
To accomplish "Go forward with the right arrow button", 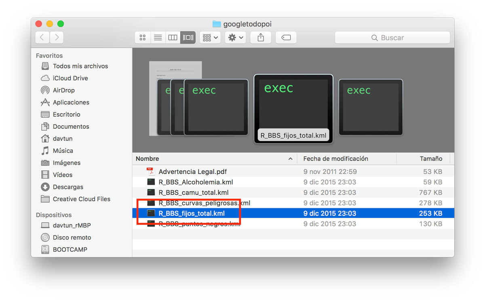I will [x=57, y=38].
